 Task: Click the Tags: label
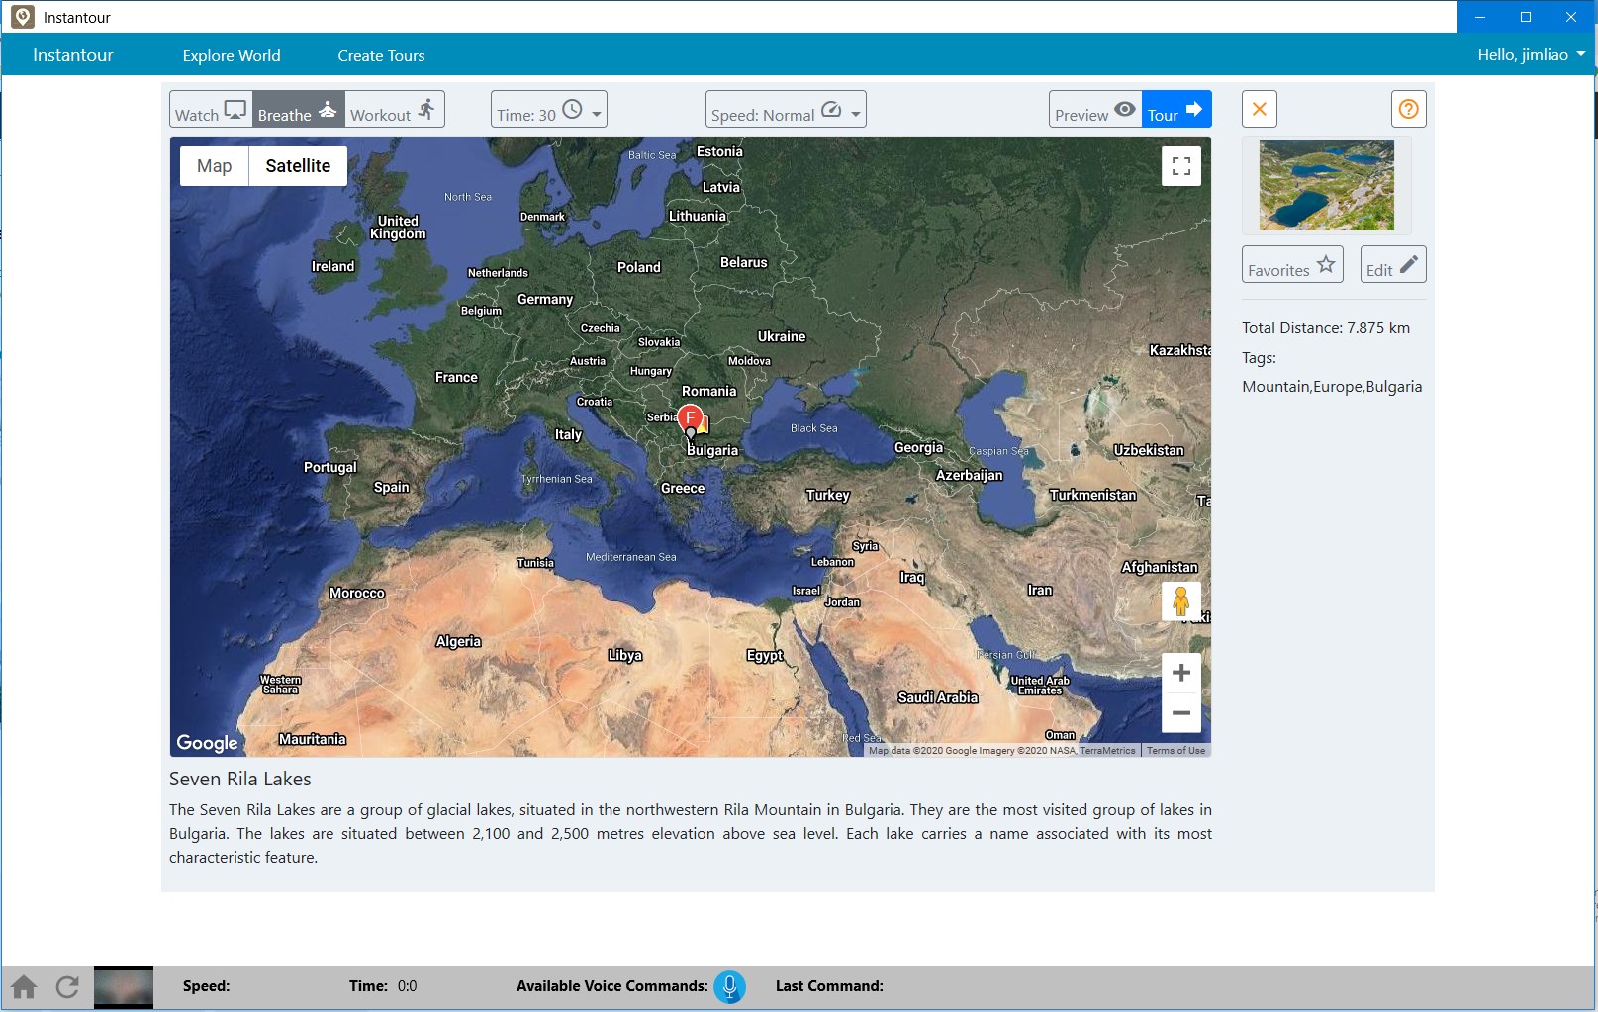[x=1260, y=358]
